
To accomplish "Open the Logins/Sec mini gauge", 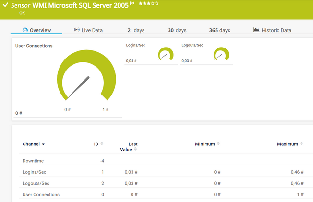I will [166, 55].
